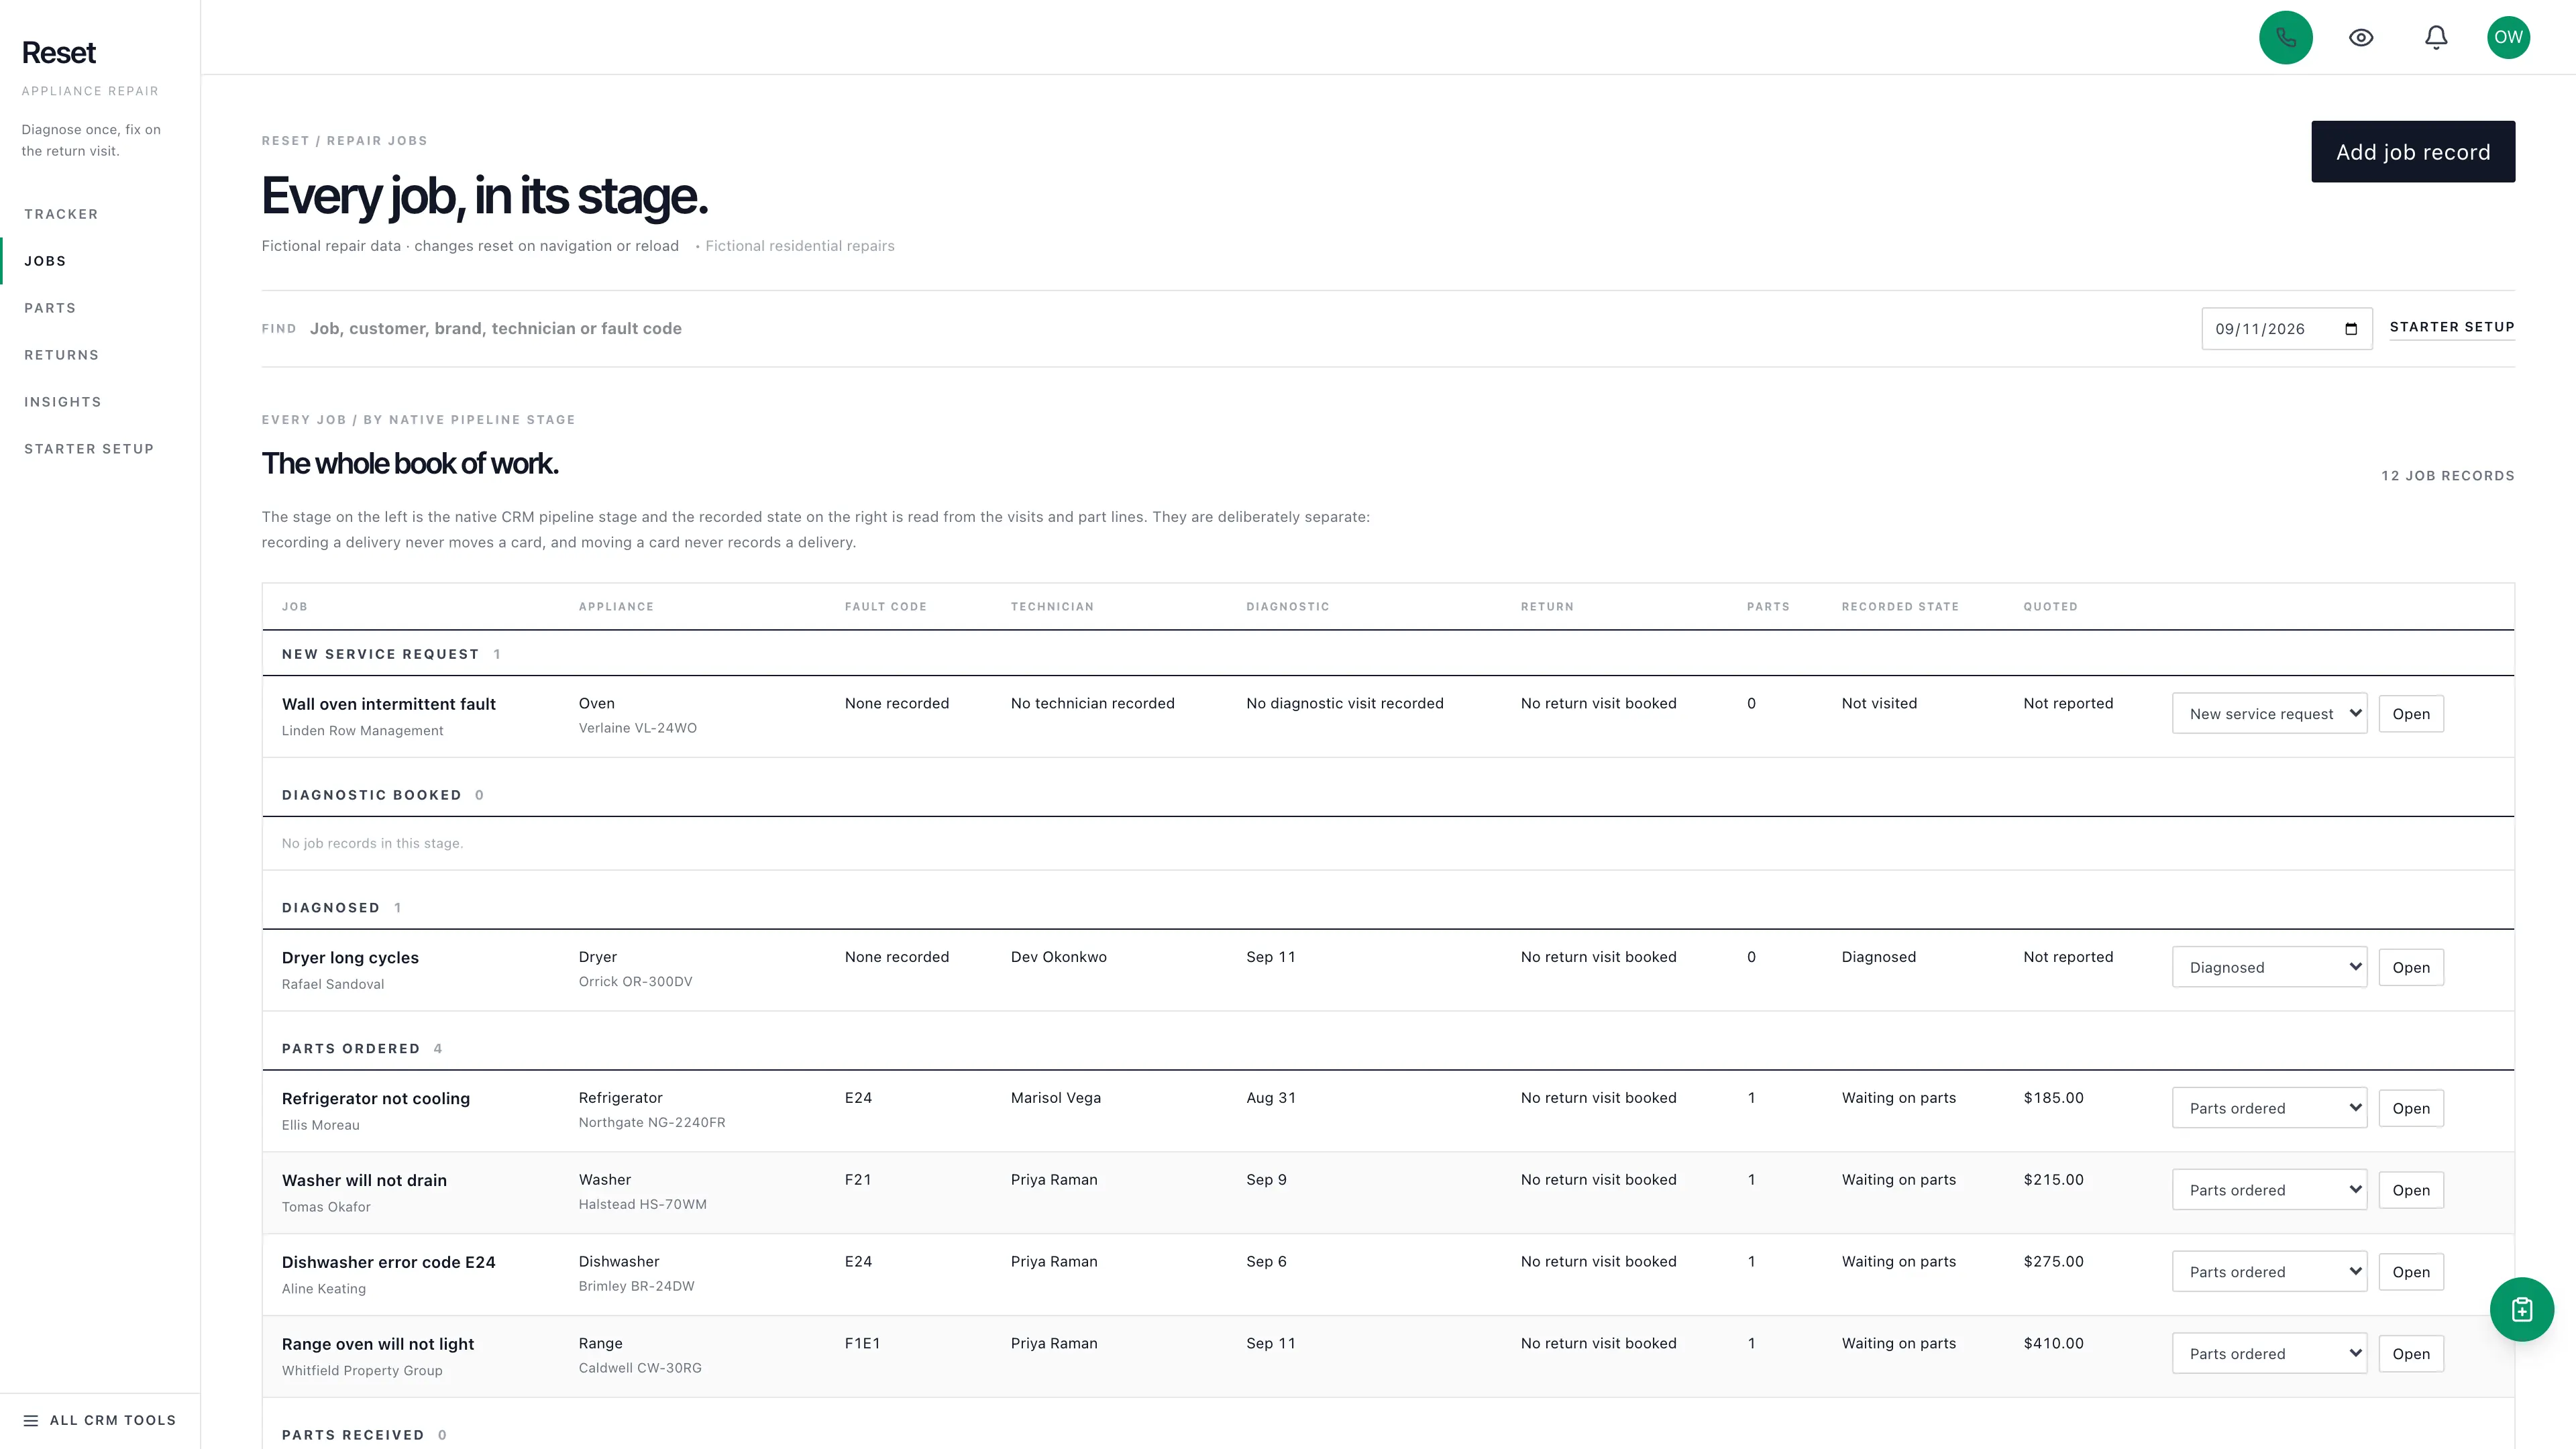Go to Tracker in the sidebar
2576x1449 pixels.
[61, 214]
